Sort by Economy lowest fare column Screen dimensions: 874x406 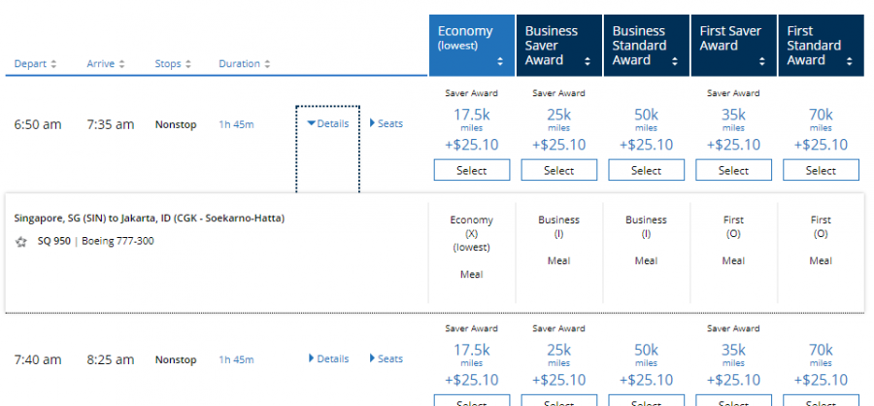tap(471, 44)
